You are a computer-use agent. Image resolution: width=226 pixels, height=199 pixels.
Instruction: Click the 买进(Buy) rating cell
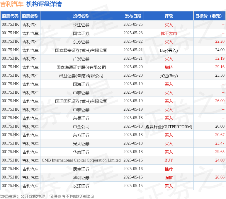(169, 76)
